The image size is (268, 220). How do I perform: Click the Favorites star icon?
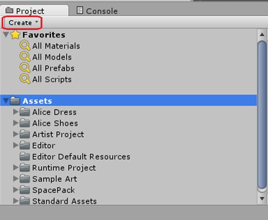[x=15, y=35]
